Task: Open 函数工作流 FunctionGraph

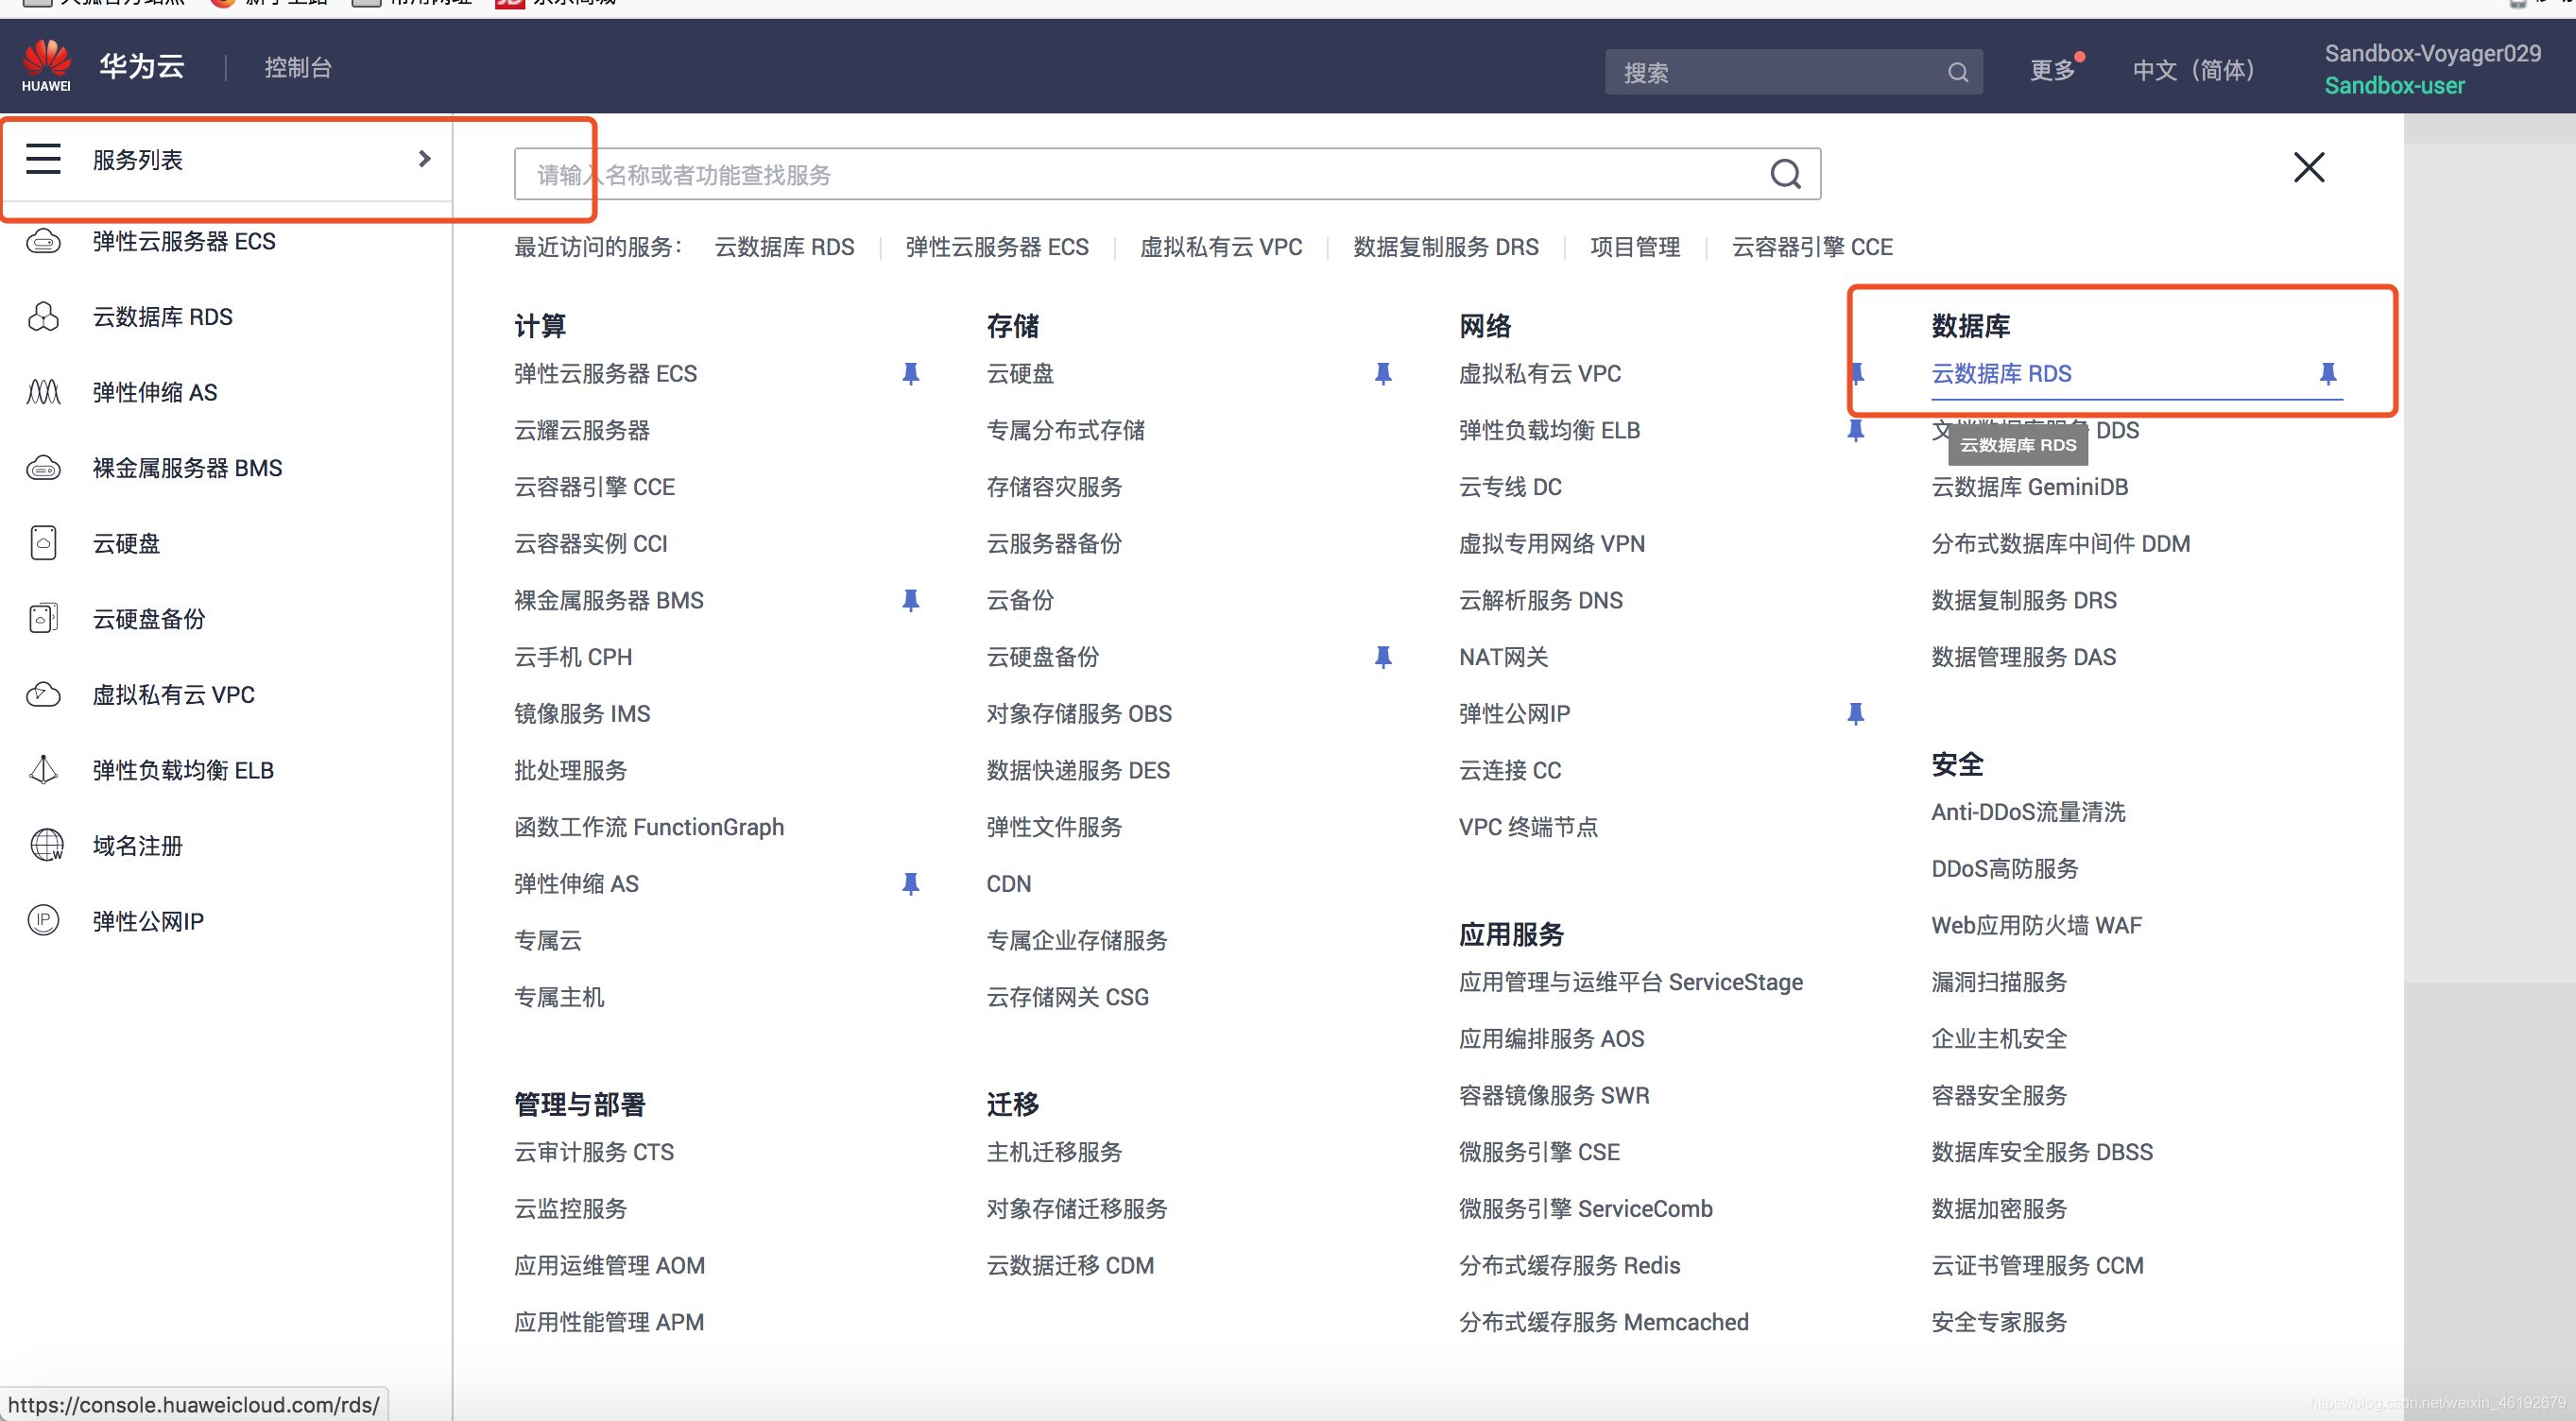Action: pyautogui.click(x=649, y=827)
